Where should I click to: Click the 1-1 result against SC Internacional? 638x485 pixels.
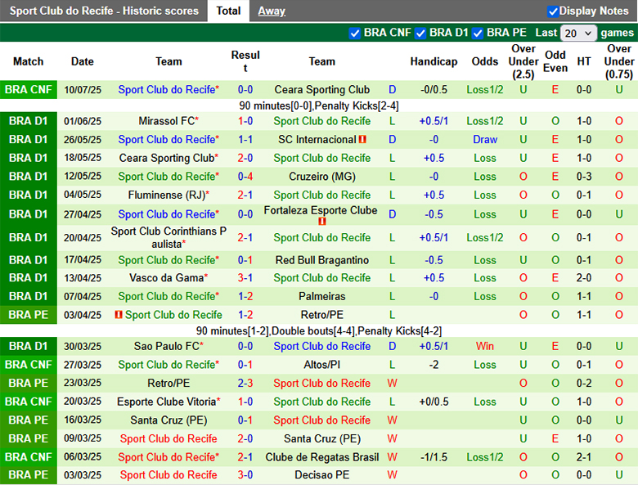pyautogui.click(x=245, y=140)
